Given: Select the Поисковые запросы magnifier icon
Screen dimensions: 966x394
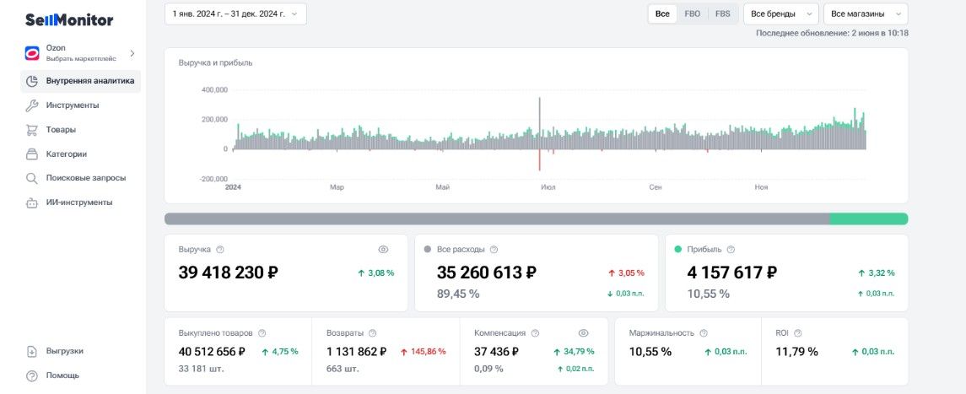Looking at the screenshot, I should [31, 178].
